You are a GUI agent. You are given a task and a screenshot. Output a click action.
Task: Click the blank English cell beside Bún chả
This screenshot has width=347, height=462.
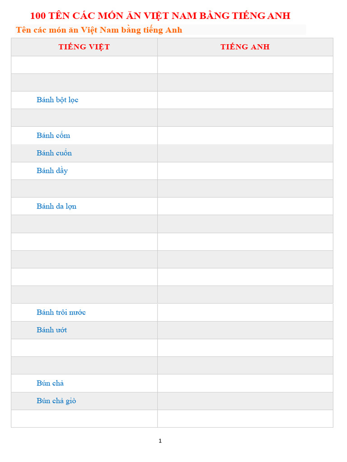pyautogui.click(x=245, y=383)
